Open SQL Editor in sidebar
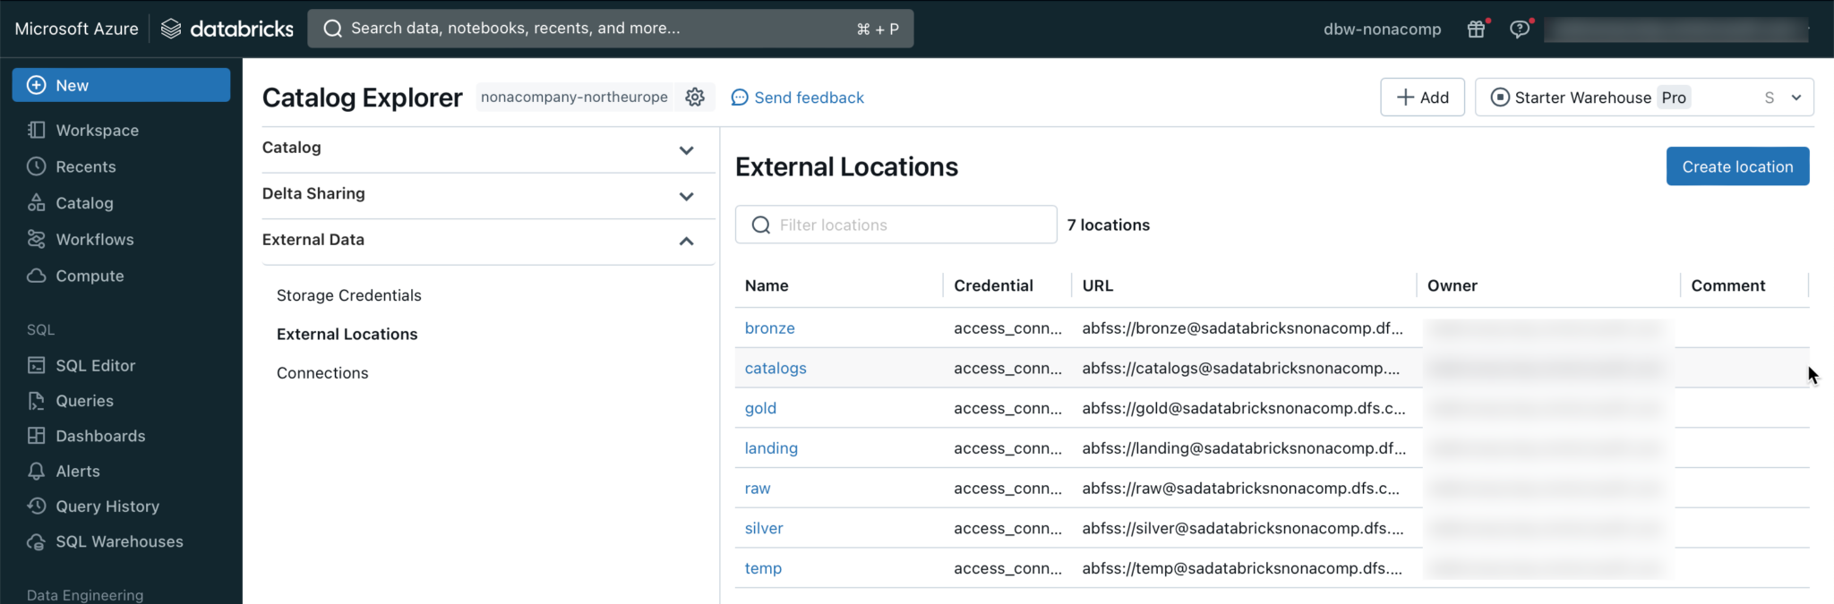The height and width of the screenshot is (604, 1834). coord(95,366)
